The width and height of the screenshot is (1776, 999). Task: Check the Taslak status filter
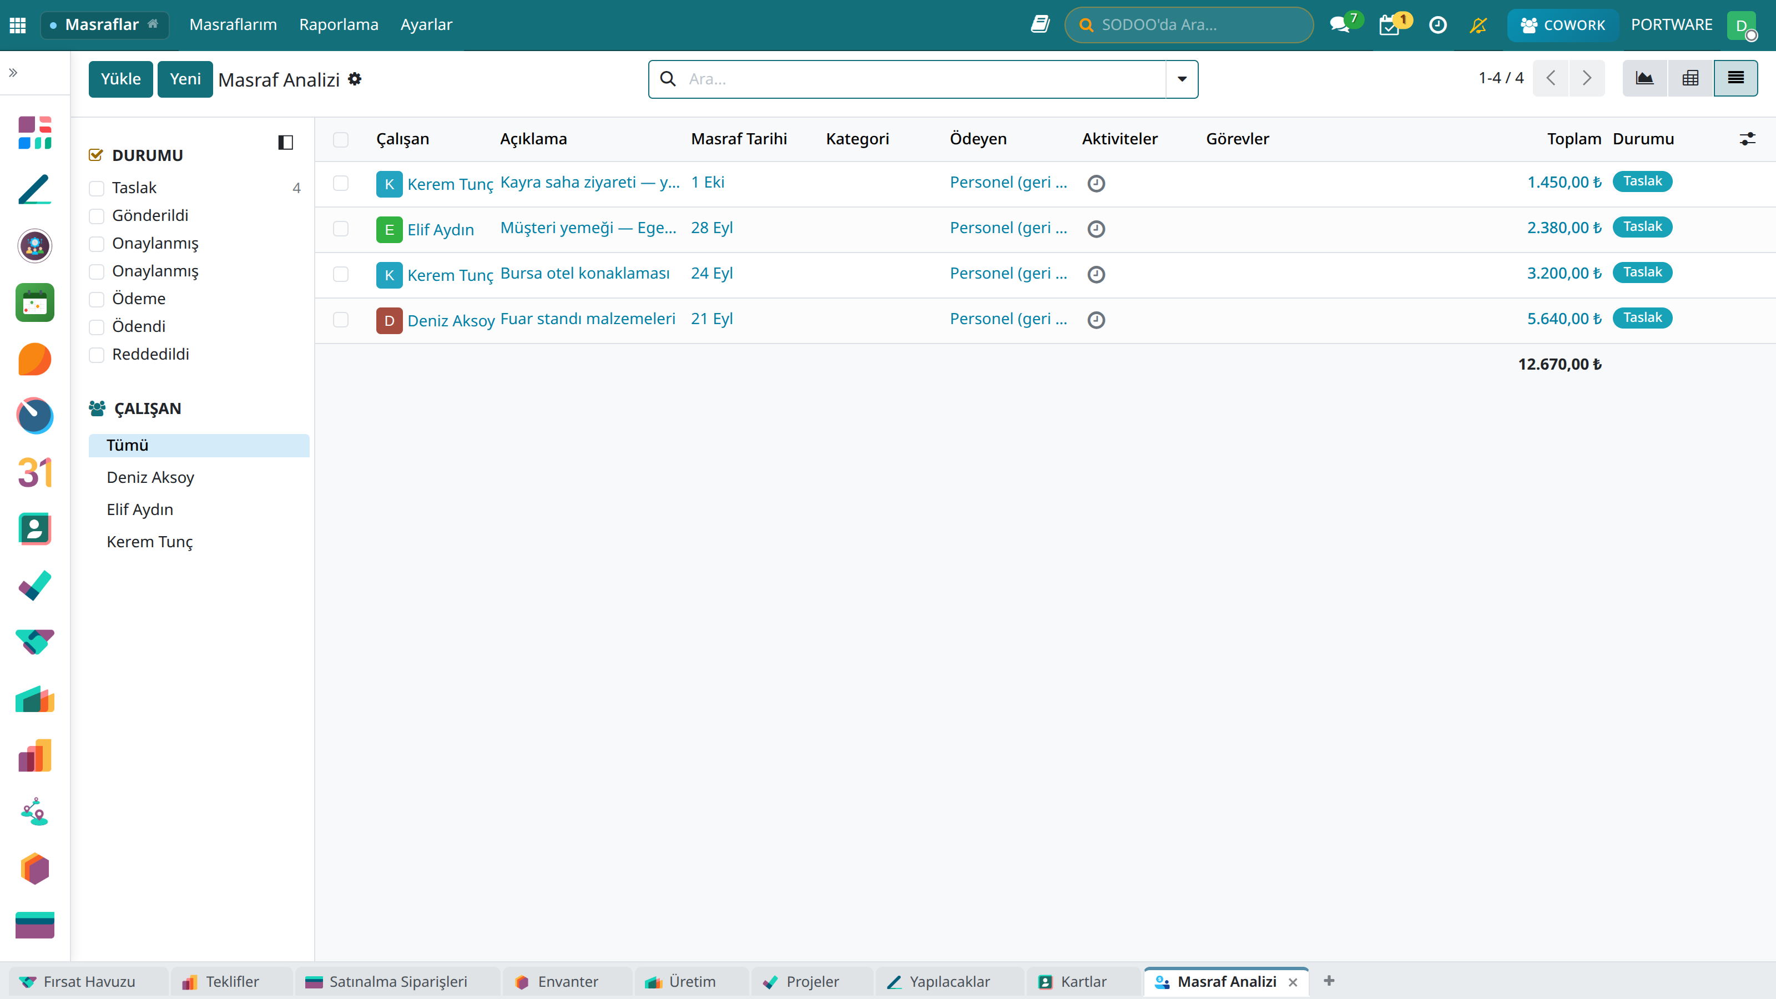coord(97,188)
